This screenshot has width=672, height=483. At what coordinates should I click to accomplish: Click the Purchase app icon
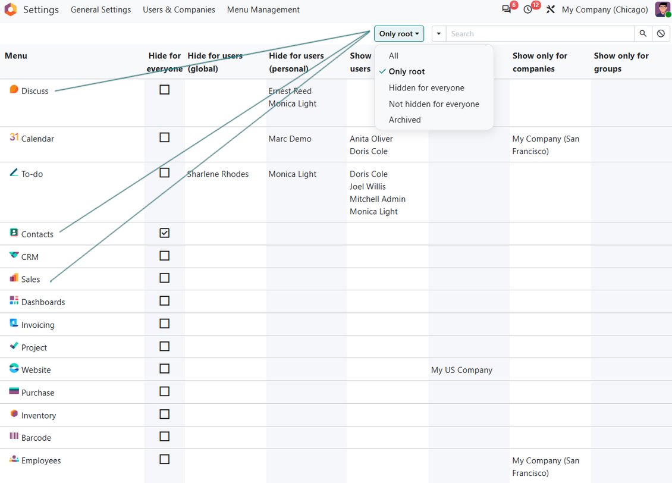[14, 391]
